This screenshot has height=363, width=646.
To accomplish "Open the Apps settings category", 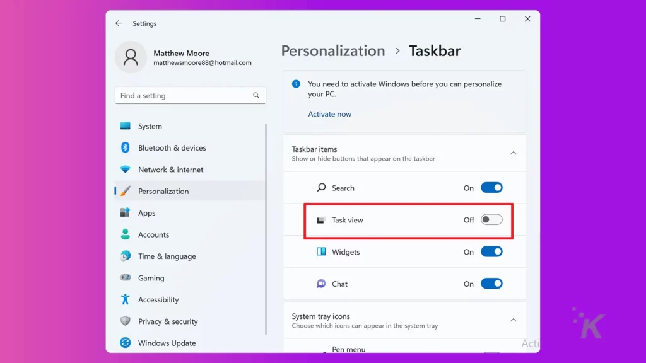I will [x=190, y=213].
